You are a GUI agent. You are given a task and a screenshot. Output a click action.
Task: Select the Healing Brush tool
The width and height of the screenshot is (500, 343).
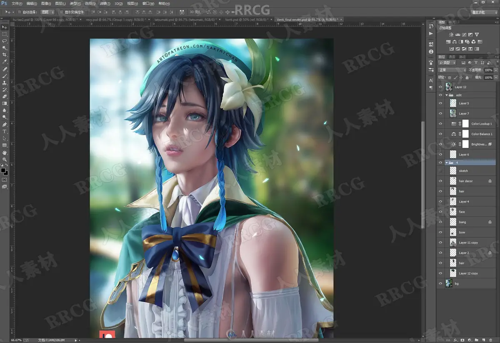tap(5, 69)
